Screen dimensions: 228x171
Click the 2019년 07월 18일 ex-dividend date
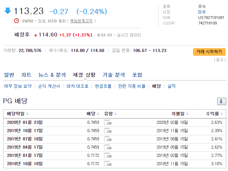tap(25, 139)
